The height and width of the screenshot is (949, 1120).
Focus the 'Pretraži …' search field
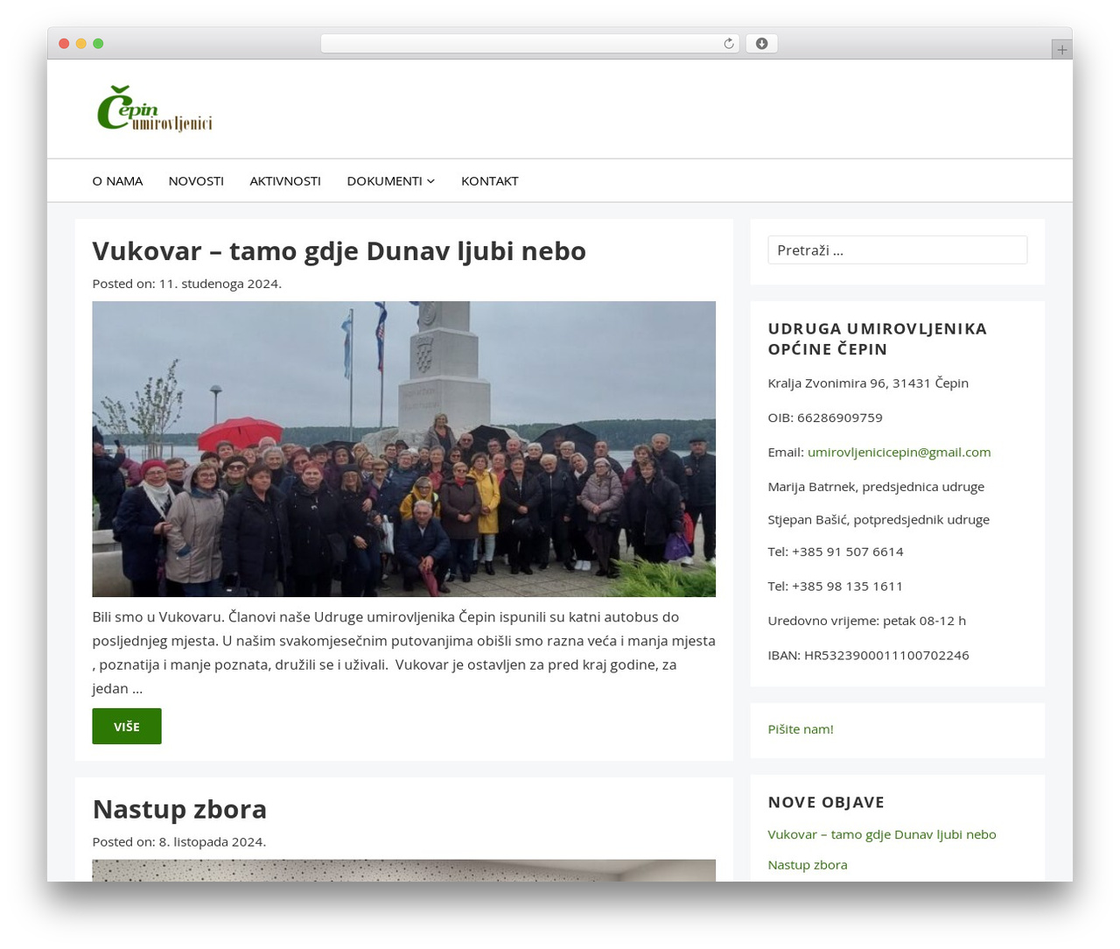click(x=898, y=250)
